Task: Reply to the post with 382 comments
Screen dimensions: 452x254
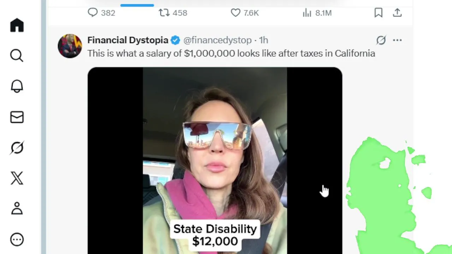Action: 93,13
